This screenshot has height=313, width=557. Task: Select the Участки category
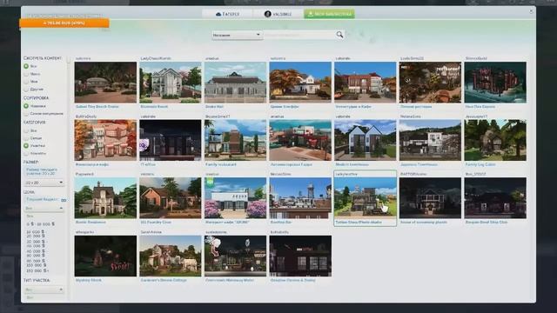26,146
